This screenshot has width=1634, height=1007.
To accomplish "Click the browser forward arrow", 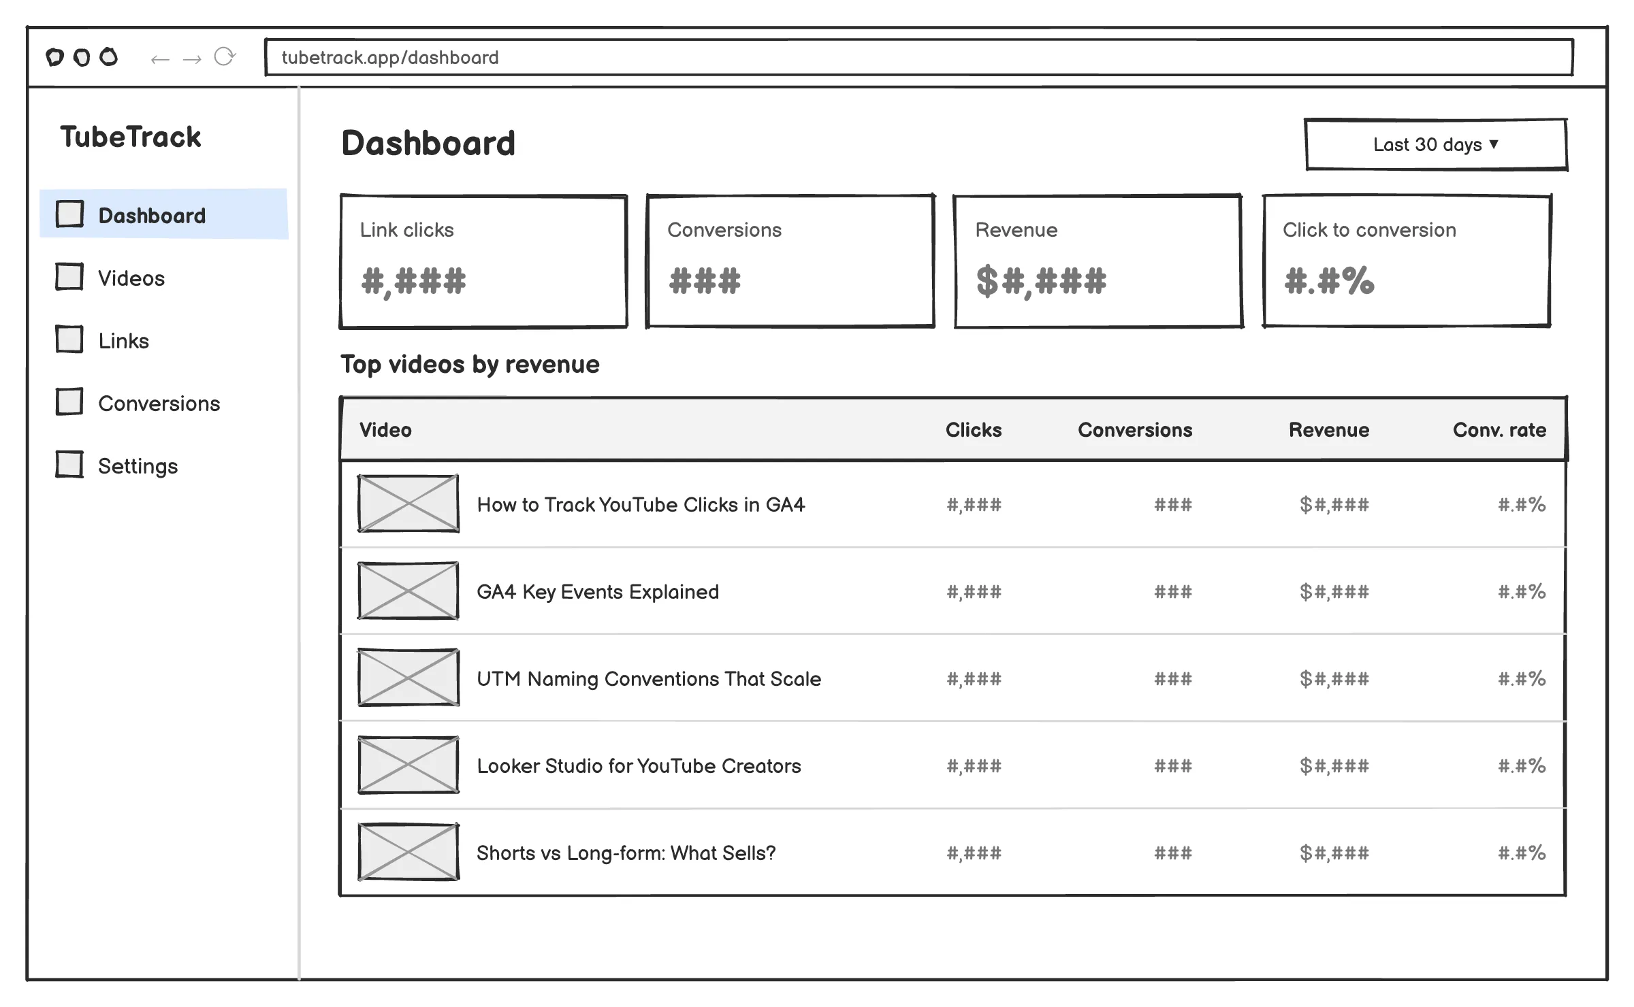I will [x=192, y=60].
